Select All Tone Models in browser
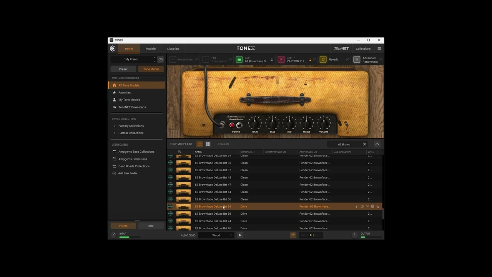The width and height of the screenshot is (492, 277). [x=137, y=85]
